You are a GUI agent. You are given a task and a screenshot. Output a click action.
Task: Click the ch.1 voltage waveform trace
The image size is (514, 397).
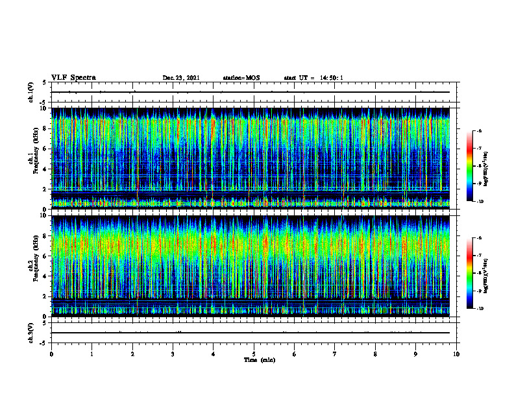(251, 92)
